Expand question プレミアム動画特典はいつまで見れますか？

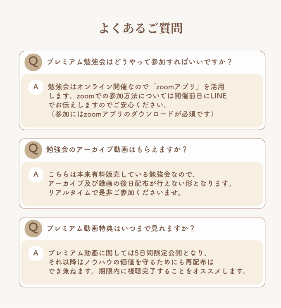click(x=121, y=228)
